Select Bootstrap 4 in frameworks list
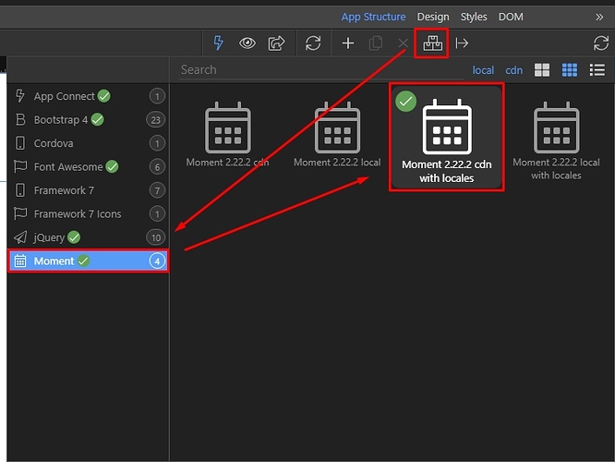 (61, 119)
